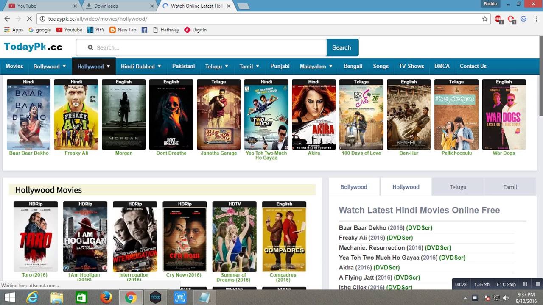Open the Apps bookmarks shortcut
The height and width of the screenshot is (305, 543).
click(x=14, y=30)
